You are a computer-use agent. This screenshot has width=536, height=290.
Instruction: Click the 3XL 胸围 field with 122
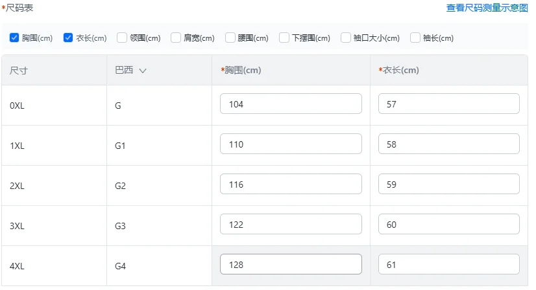pyautogui.click(x=291, y=225)
